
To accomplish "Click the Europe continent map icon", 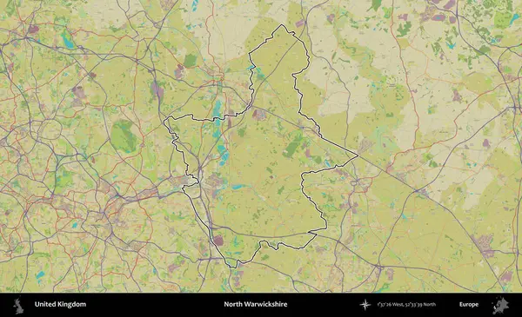I will click(x=500, y=305).
